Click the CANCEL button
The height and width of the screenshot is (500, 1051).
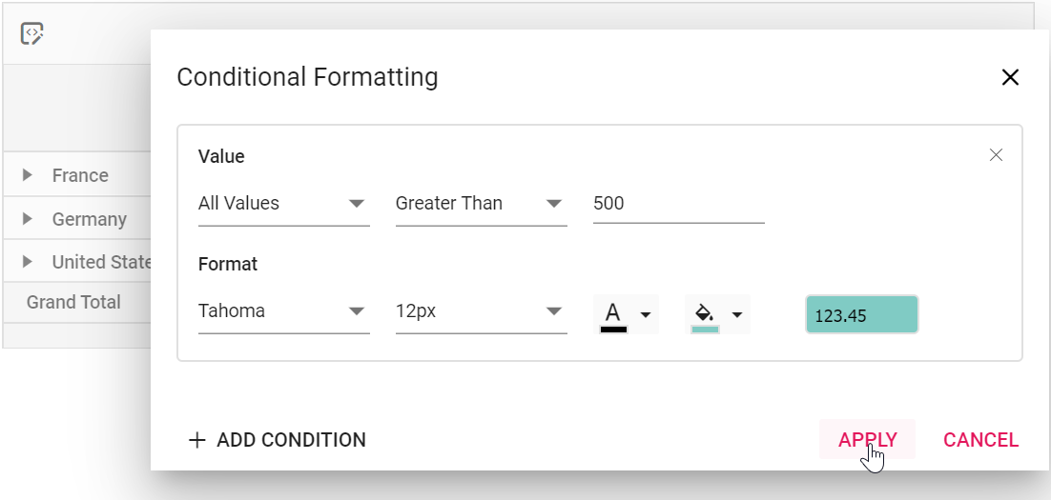coord(980,440)
